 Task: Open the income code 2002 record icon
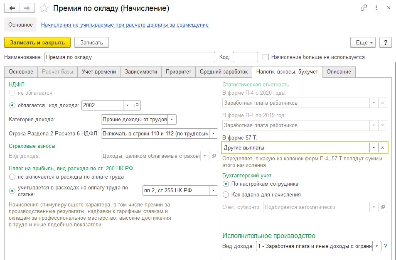tap(136, 105)
